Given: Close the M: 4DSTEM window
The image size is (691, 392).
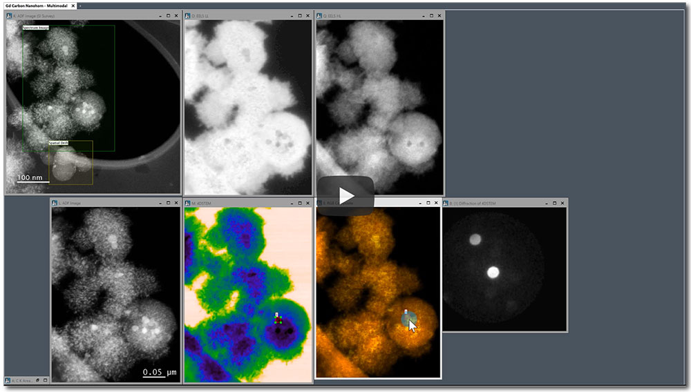Looking at the screenshot, I should [307, 204].
